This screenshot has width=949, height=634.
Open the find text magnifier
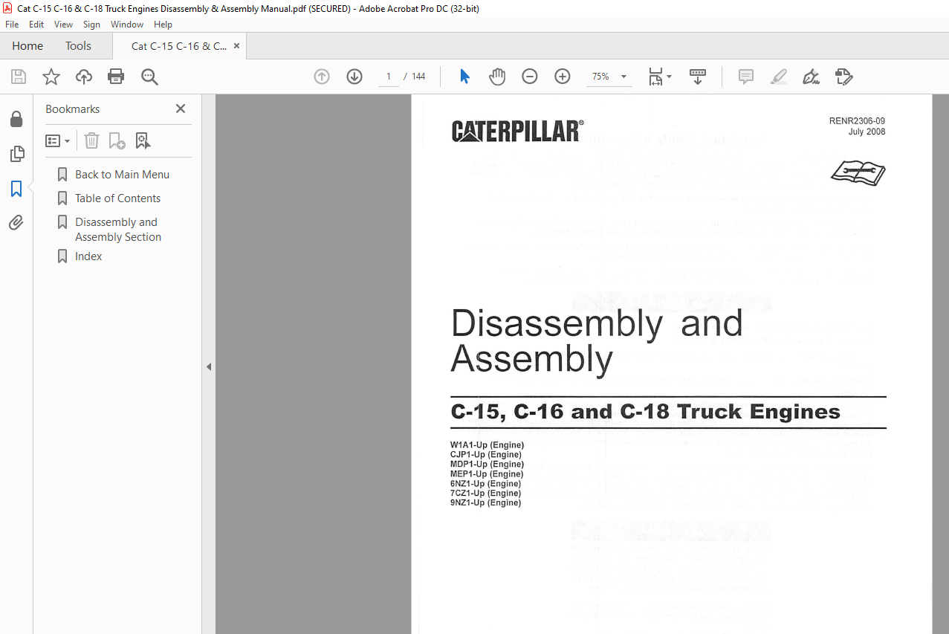point(149,77)
